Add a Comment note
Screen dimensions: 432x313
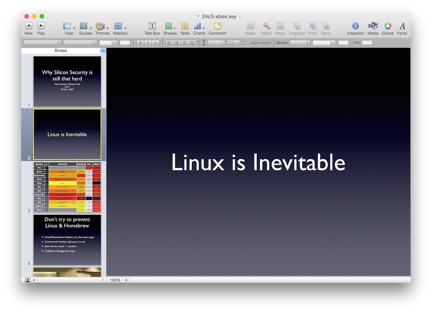(x=217, y=26)
